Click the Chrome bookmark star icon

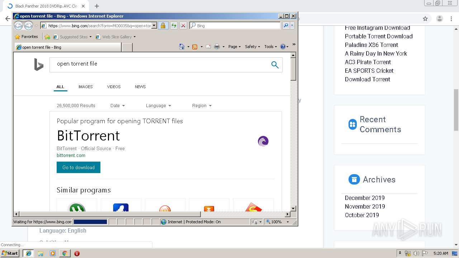coord(425,19)
